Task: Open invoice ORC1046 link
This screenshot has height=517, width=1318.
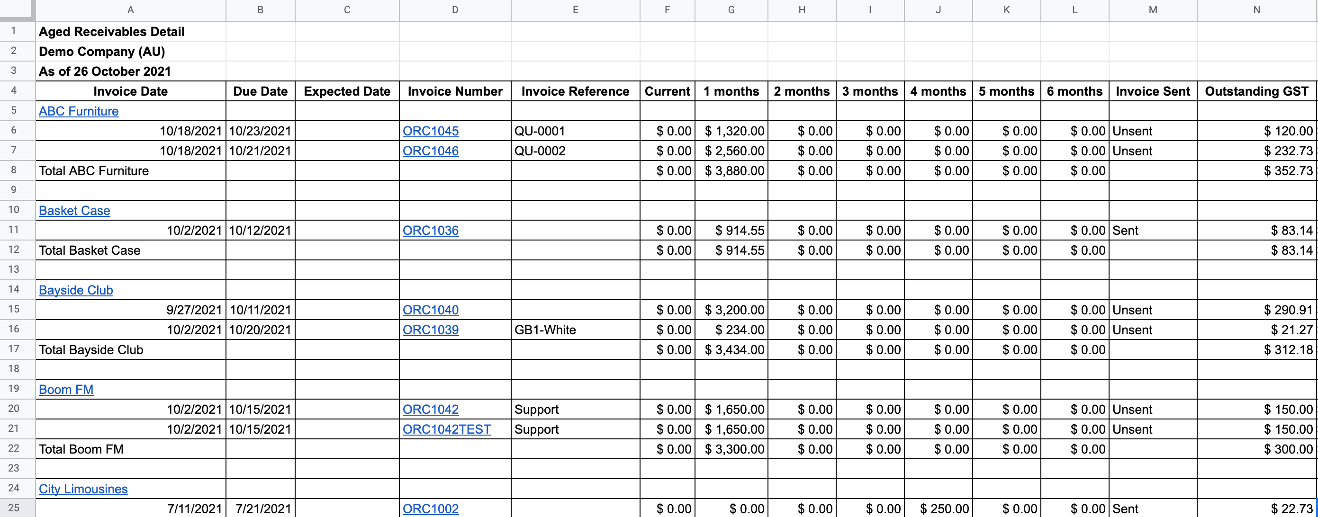Action: click(x=430, y=151)
